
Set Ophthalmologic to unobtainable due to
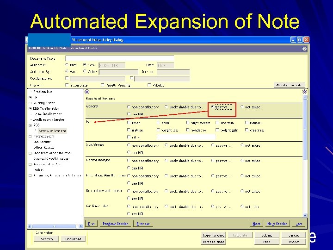166,161
